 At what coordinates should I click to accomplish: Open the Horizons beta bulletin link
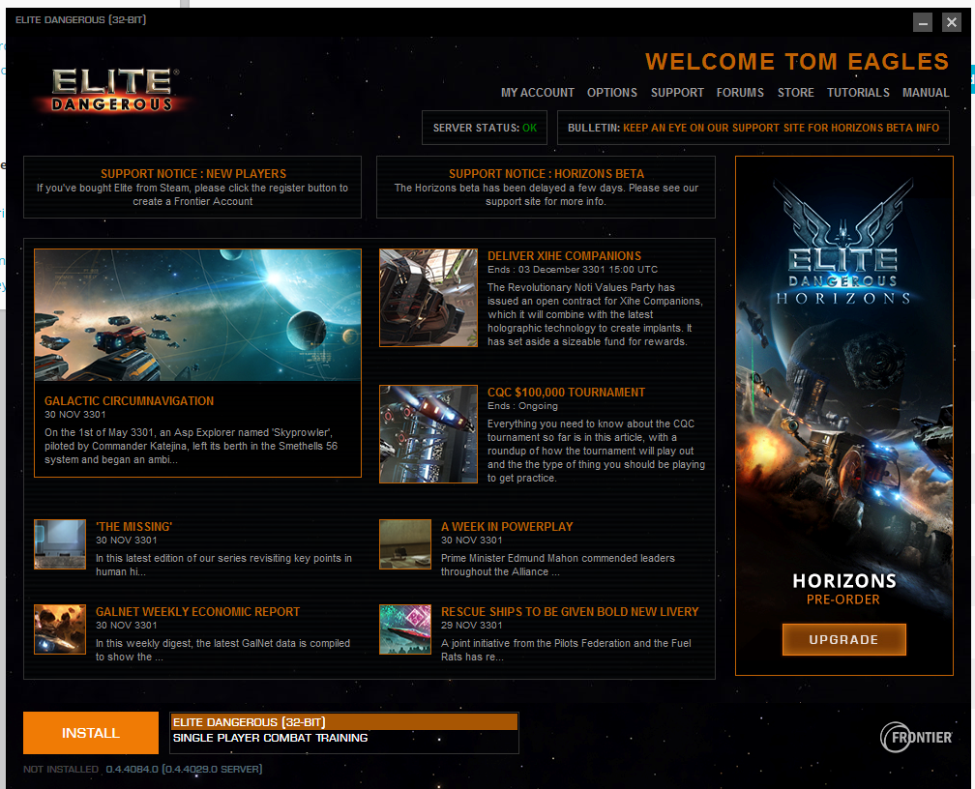(781, 128)
